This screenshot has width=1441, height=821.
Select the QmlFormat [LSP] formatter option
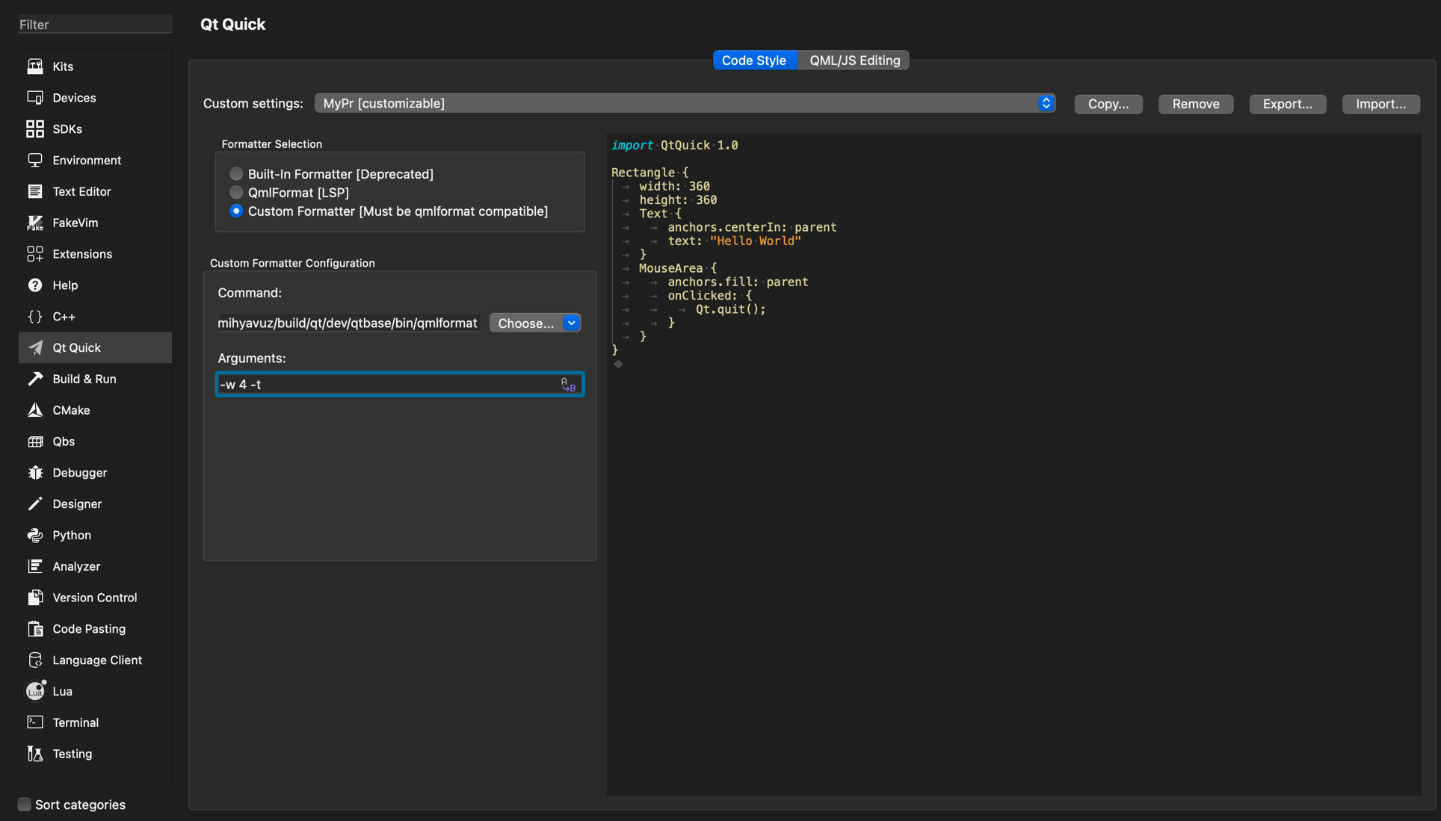tap(235, 192)
